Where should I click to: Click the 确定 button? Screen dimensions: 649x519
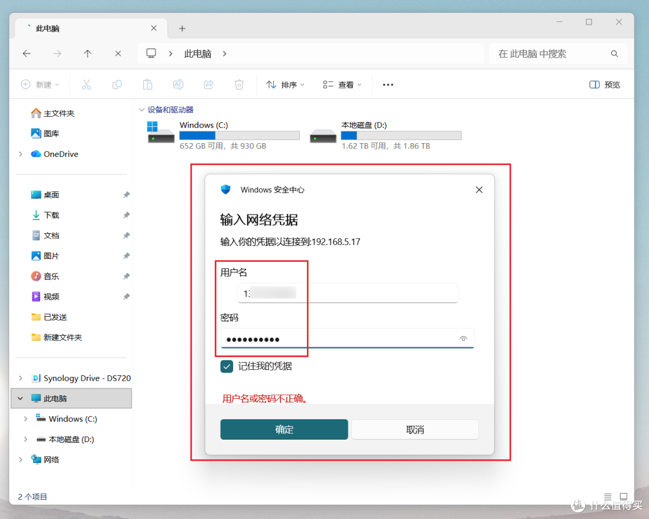[284, 429]
